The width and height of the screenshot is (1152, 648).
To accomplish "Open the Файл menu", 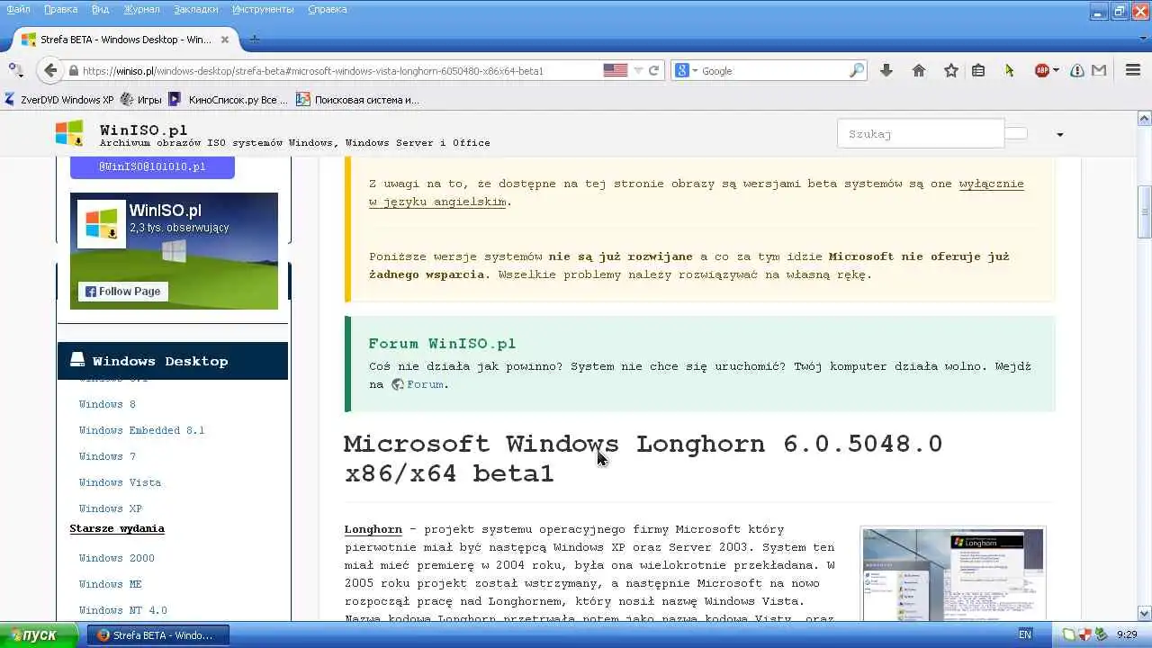I will 18,10.
